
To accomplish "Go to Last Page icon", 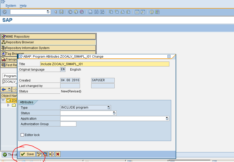I will pyautogui.click(x=128, y=12).
